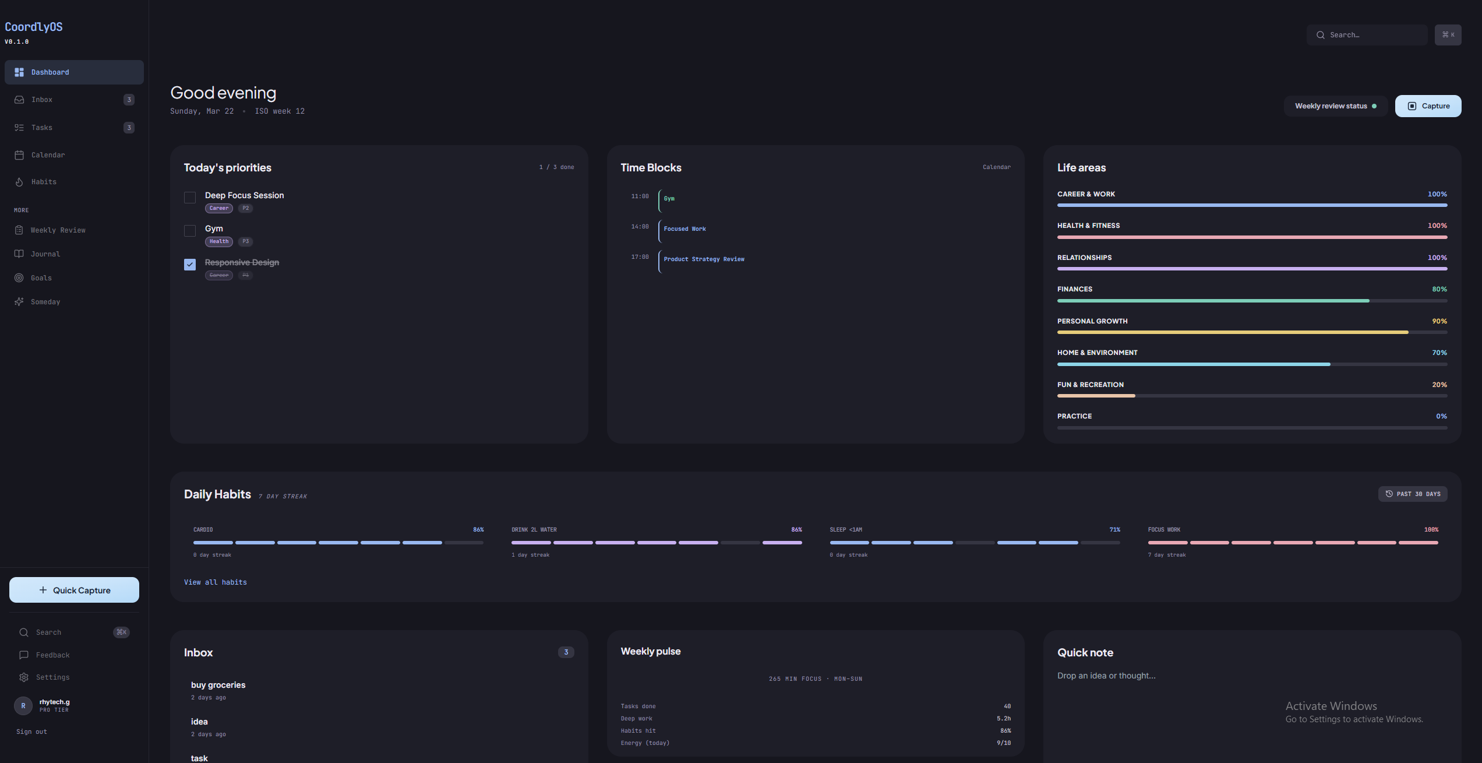Open the Tasks section
This screenshot has width=1482, height=763.
pos(41,127)
